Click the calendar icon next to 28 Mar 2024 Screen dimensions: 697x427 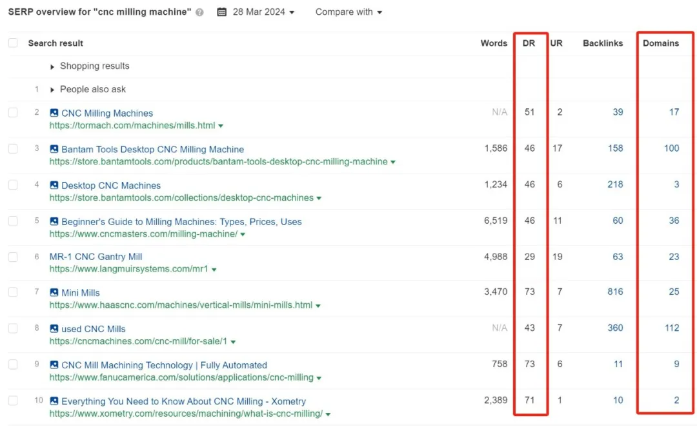click(221, 12)
